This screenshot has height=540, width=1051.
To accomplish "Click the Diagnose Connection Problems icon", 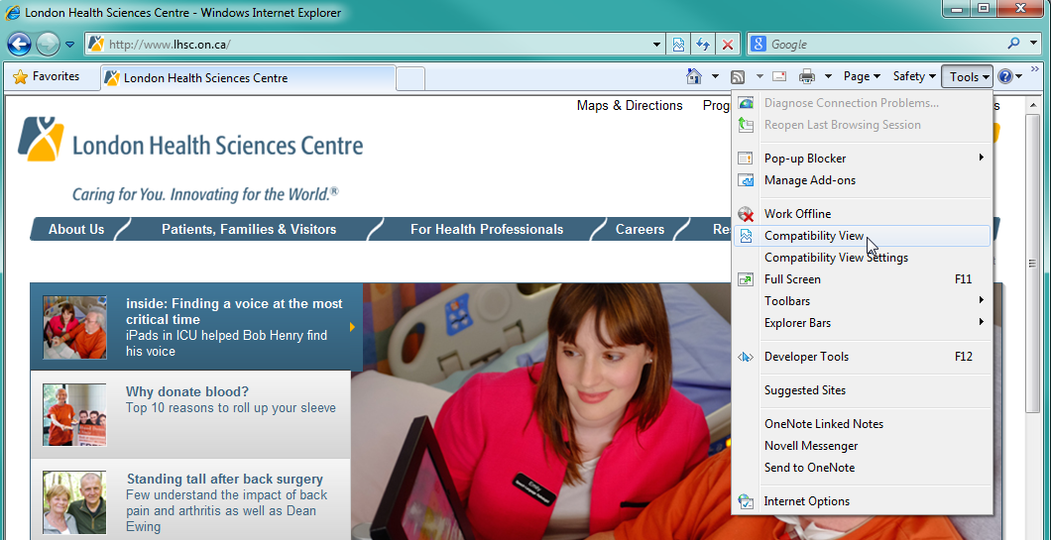I will (x=746, y=103).
